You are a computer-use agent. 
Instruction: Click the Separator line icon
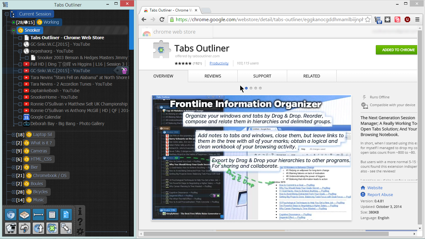(x=39, y=215)
